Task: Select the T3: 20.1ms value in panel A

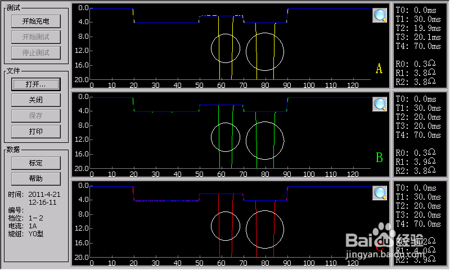Action: pos(418,37)
